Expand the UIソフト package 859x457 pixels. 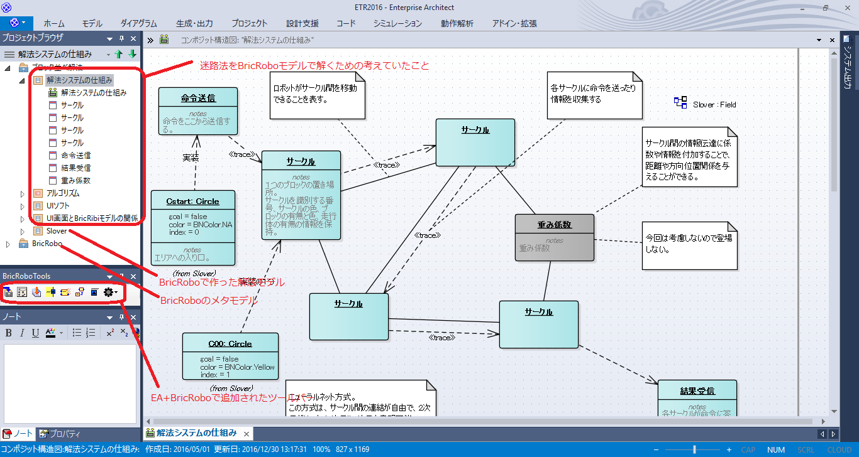click(23, 206)
